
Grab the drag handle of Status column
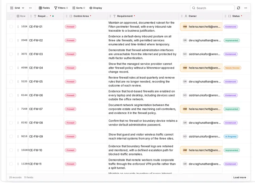pyautogui.click(x=225, y=16)
